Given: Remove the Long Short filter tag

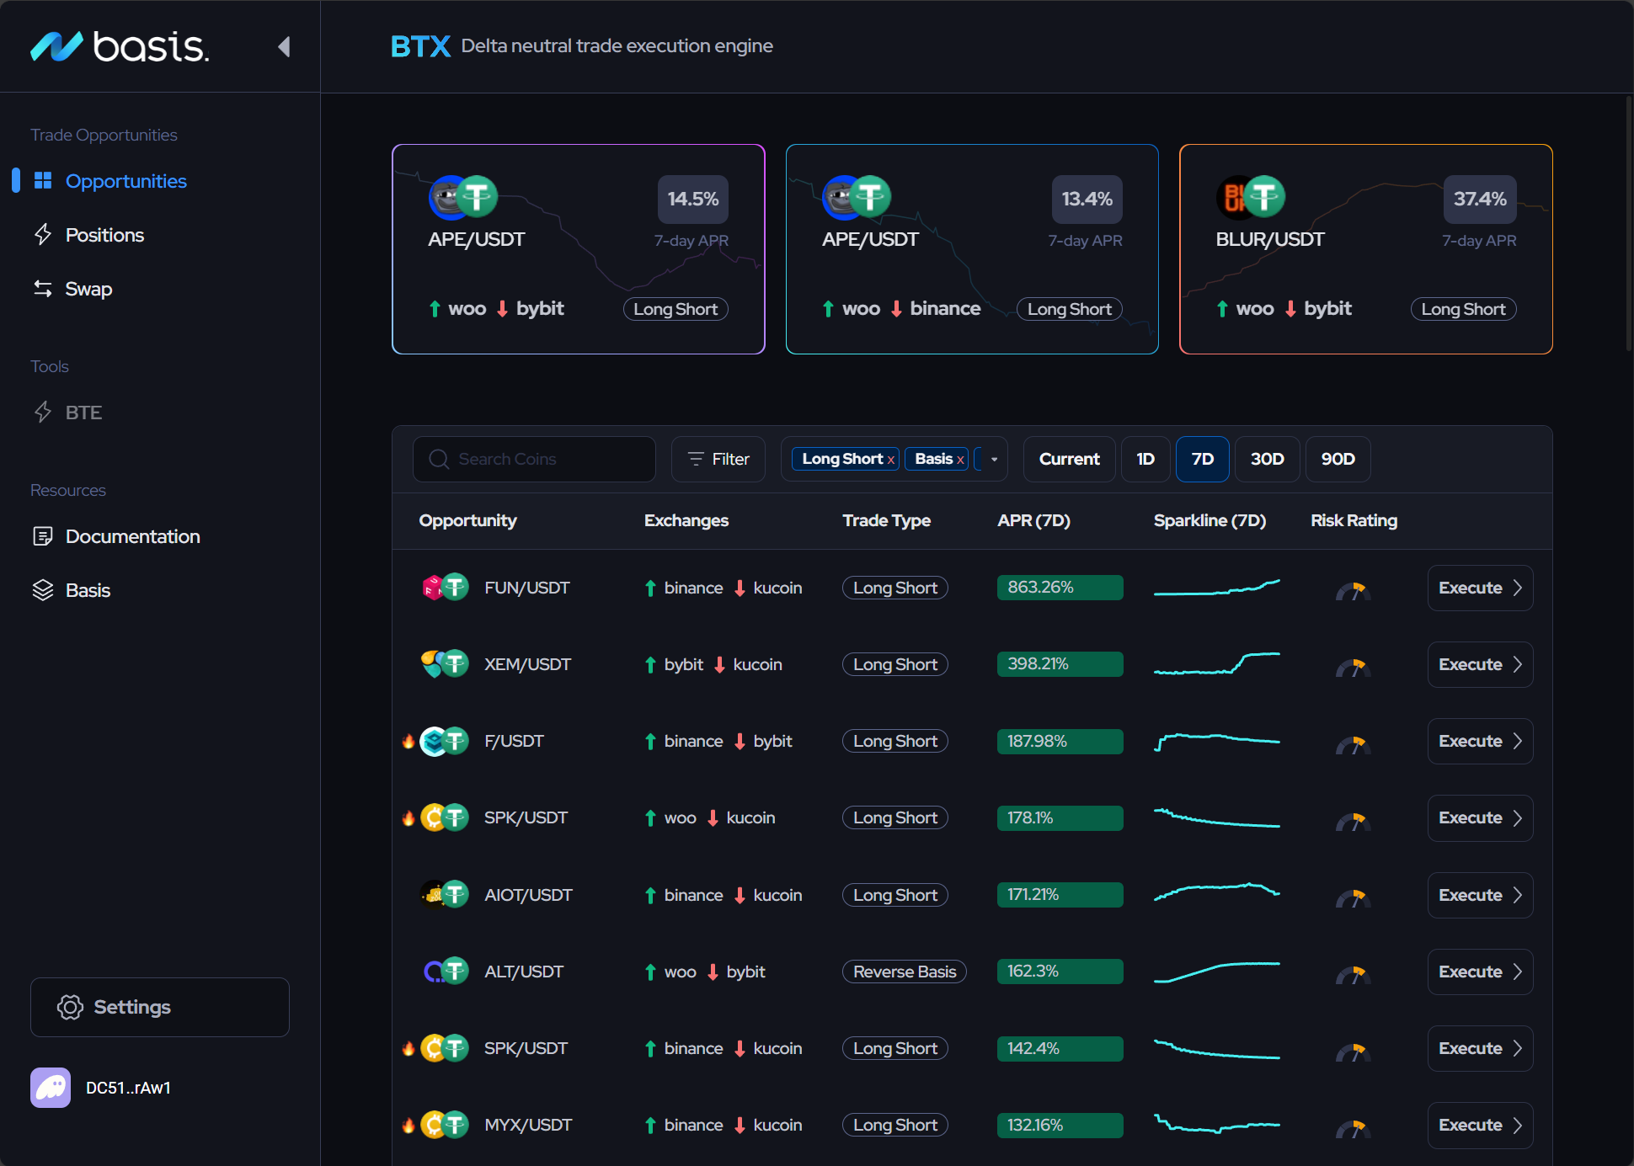Looking at the screenshot, I should pos(891,460).
